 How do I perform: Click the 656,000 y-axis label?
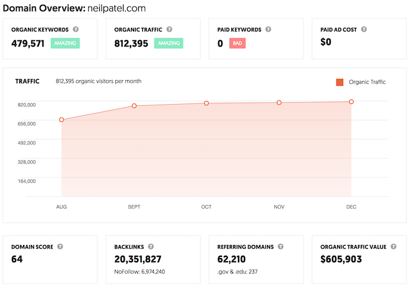pos(27,124)
